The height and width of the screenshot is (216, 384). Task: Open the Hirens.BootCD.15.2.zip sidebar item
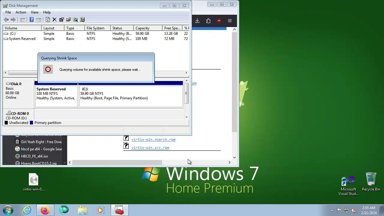pyautogui.click(x=36, y=163)
